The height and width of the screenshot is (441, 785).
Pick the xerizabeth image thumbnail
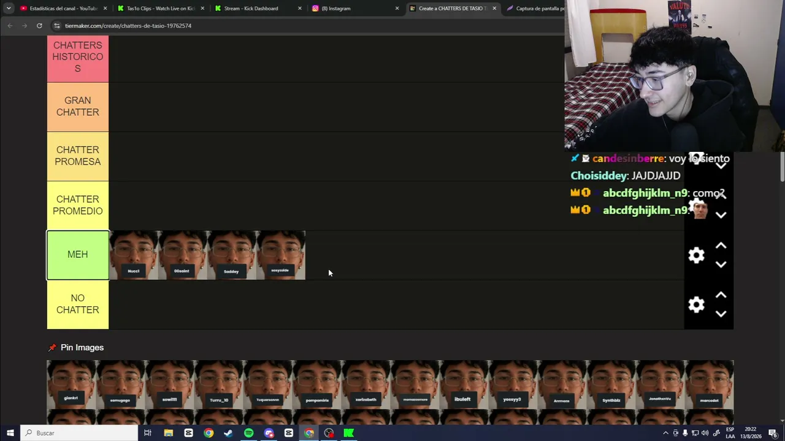point(366,385)
